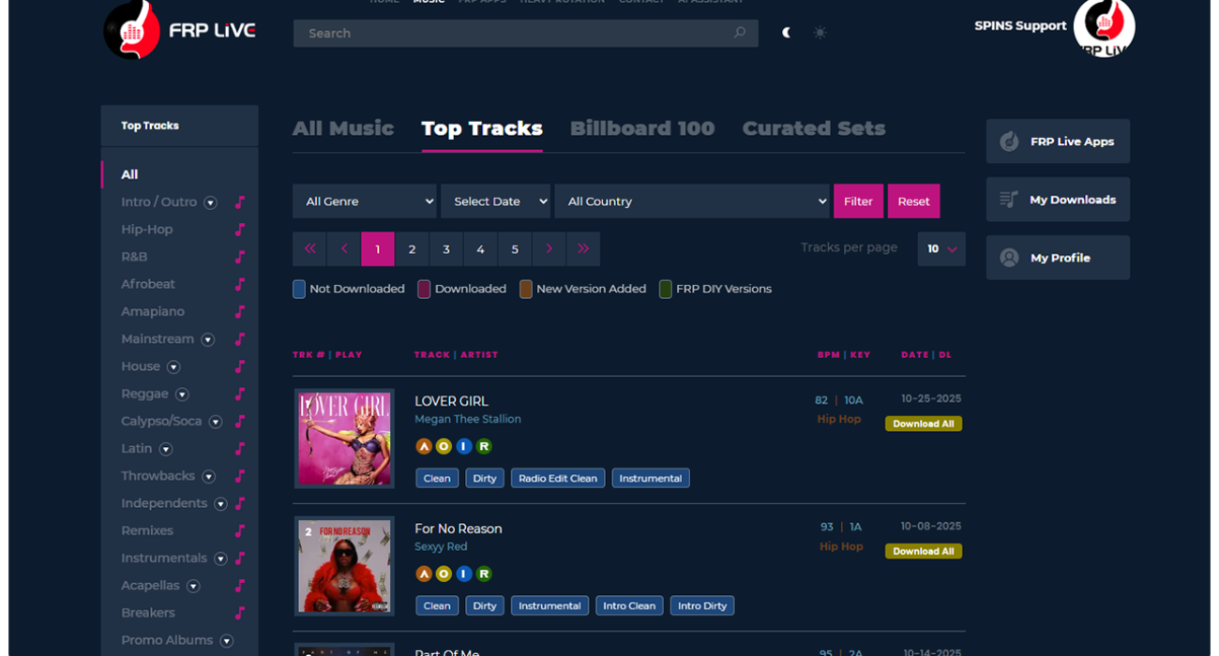The height and width of the screenshot is (656, 1219).
Task: Open the All Country dropdown
Action: click(692, 201)
